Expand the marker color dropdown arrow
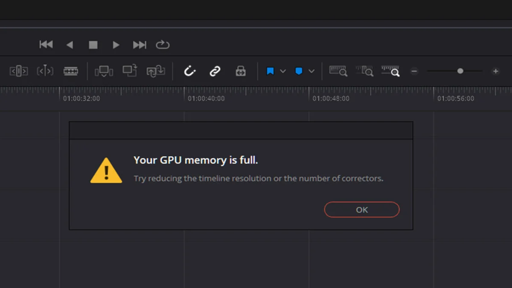 tap(311, 71)
